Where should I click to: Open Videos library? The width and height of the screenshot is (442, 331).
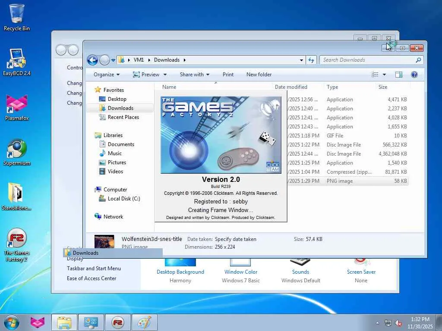[x=115, y=172]
